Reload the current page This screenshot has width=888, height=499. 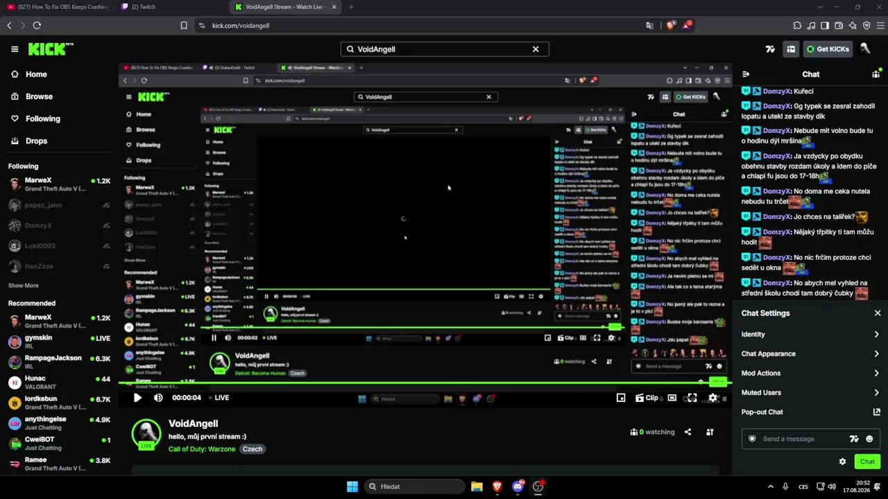click(x=37, y=26)
